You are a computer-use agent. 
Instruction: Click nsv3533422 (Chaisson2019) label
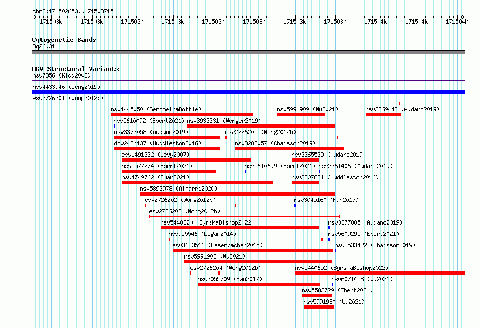pyautogui.click(x=375, y=245)
